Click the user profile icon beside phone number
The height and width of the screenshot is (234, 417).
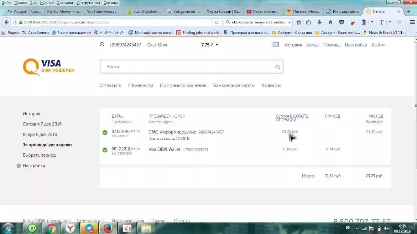pos(102,45)
